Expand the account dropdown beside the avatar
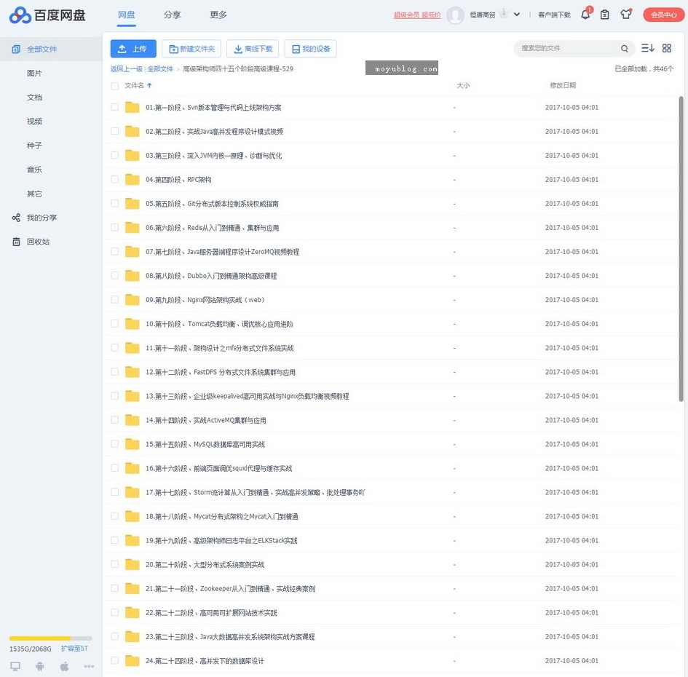The height and width of the screenshot is (677, 688). point(516,14)
